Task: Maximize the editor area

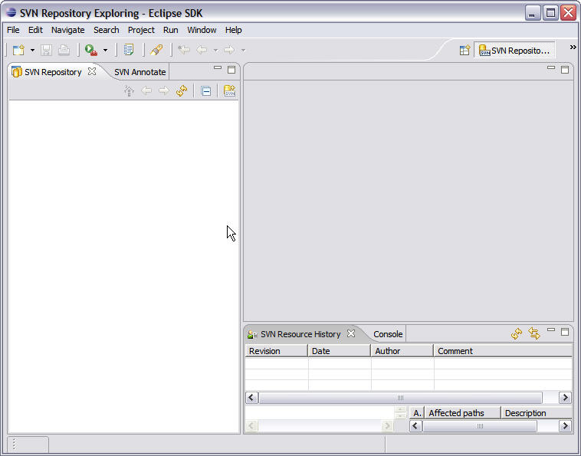Action: pos(565,70)
